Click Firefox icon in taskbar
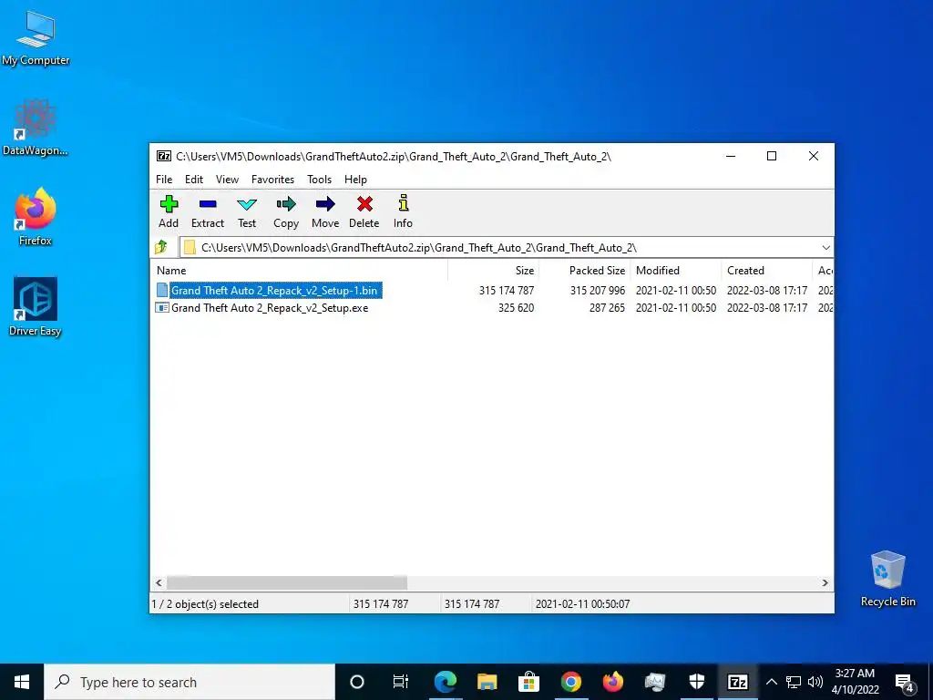Image resolution: width=933 pixels, height=700 pixels. click(x=612, y=682)
